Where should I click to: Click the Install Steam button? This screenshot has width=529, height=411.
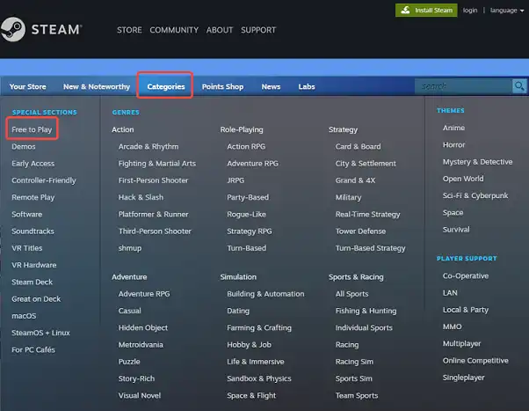click(x=426, y=11)
